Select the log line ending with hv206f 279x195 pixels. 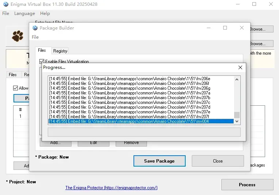[x=141, y=83]
